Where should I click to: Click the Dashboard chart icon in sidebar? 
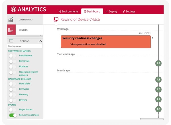coord(11,20)
